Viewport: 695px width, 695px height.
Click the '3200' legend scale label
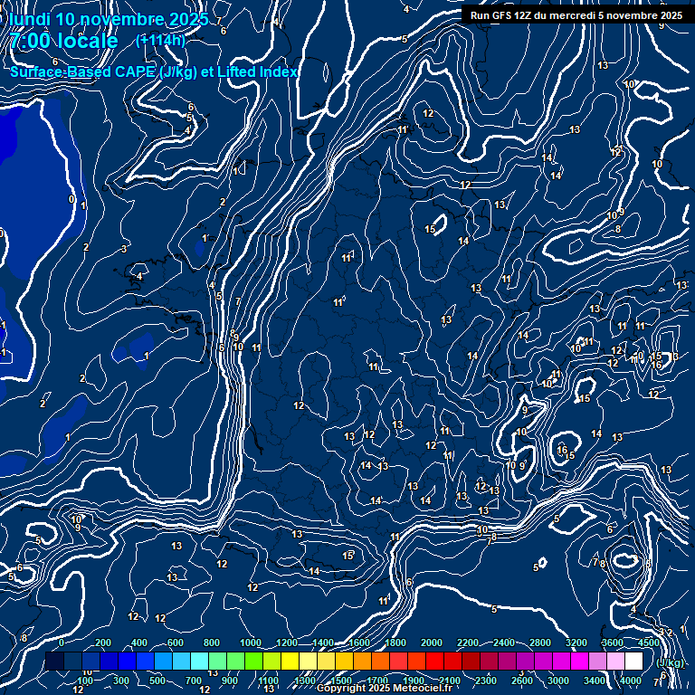[x=576, y=643]
